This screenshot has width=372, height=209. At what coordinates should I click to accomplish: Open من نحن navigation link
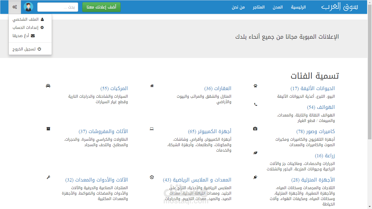click(238, 7)
